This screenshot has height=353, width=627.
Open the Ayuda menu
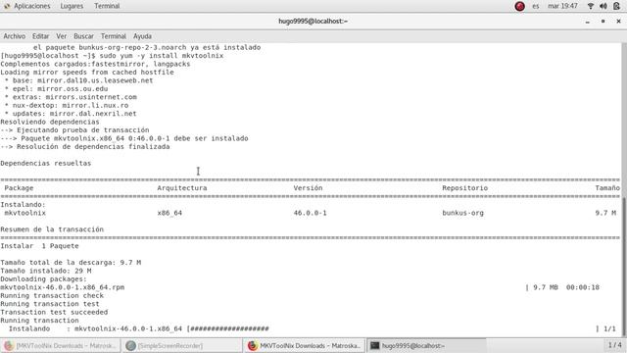pos(142,36)
